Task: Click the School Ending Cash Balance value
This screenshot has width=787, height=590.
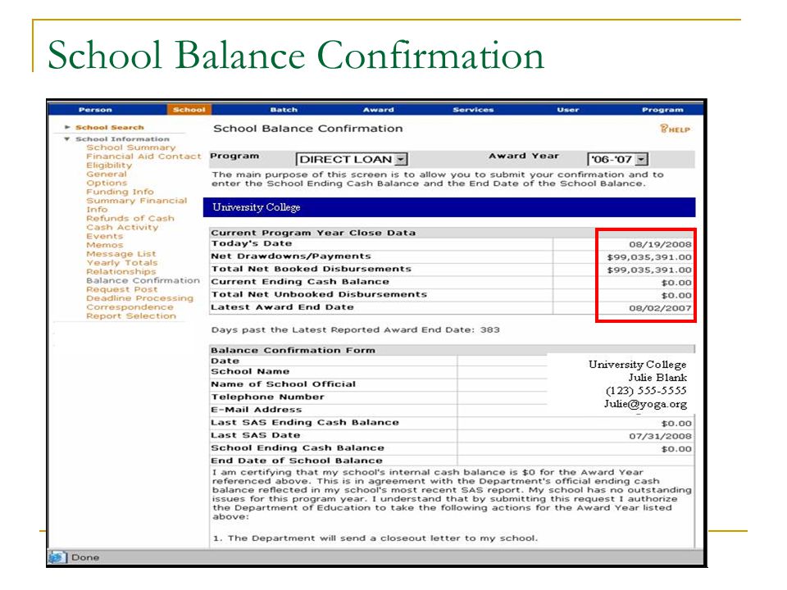Action: pos(676,449)
